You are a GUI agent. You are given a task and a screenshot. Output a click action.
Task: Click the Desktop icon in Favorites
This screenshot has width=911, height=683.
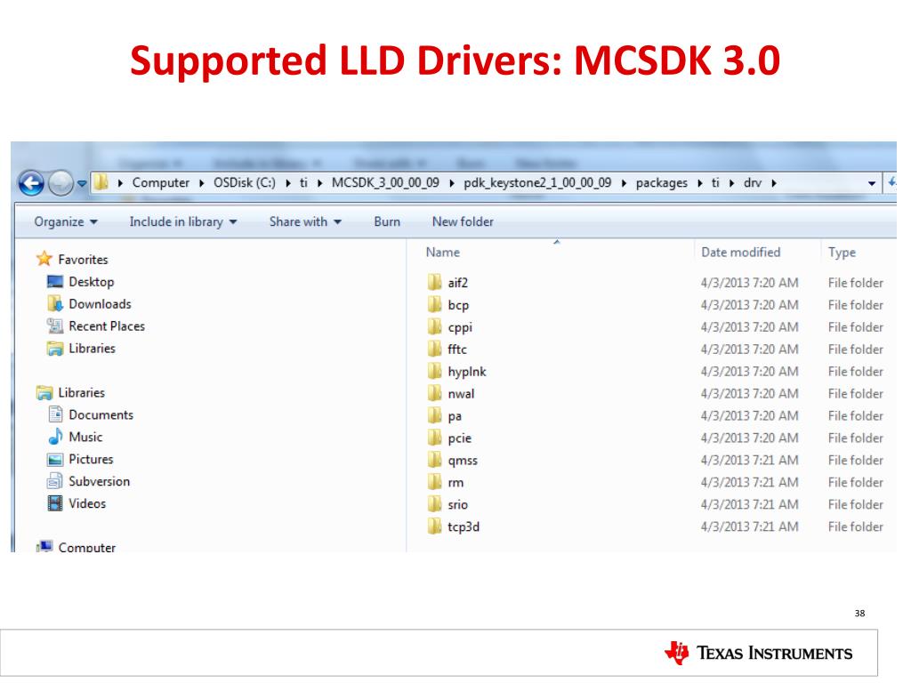coord(55,282)
